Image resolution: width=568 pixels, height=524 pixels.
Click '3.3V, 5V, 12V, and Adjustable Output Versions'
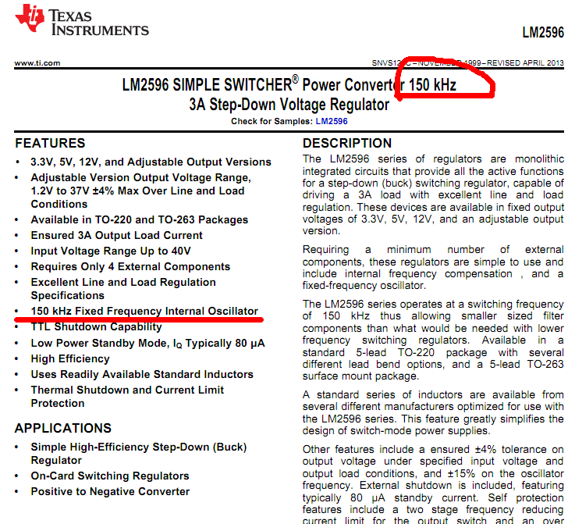(x=151, y=162)
